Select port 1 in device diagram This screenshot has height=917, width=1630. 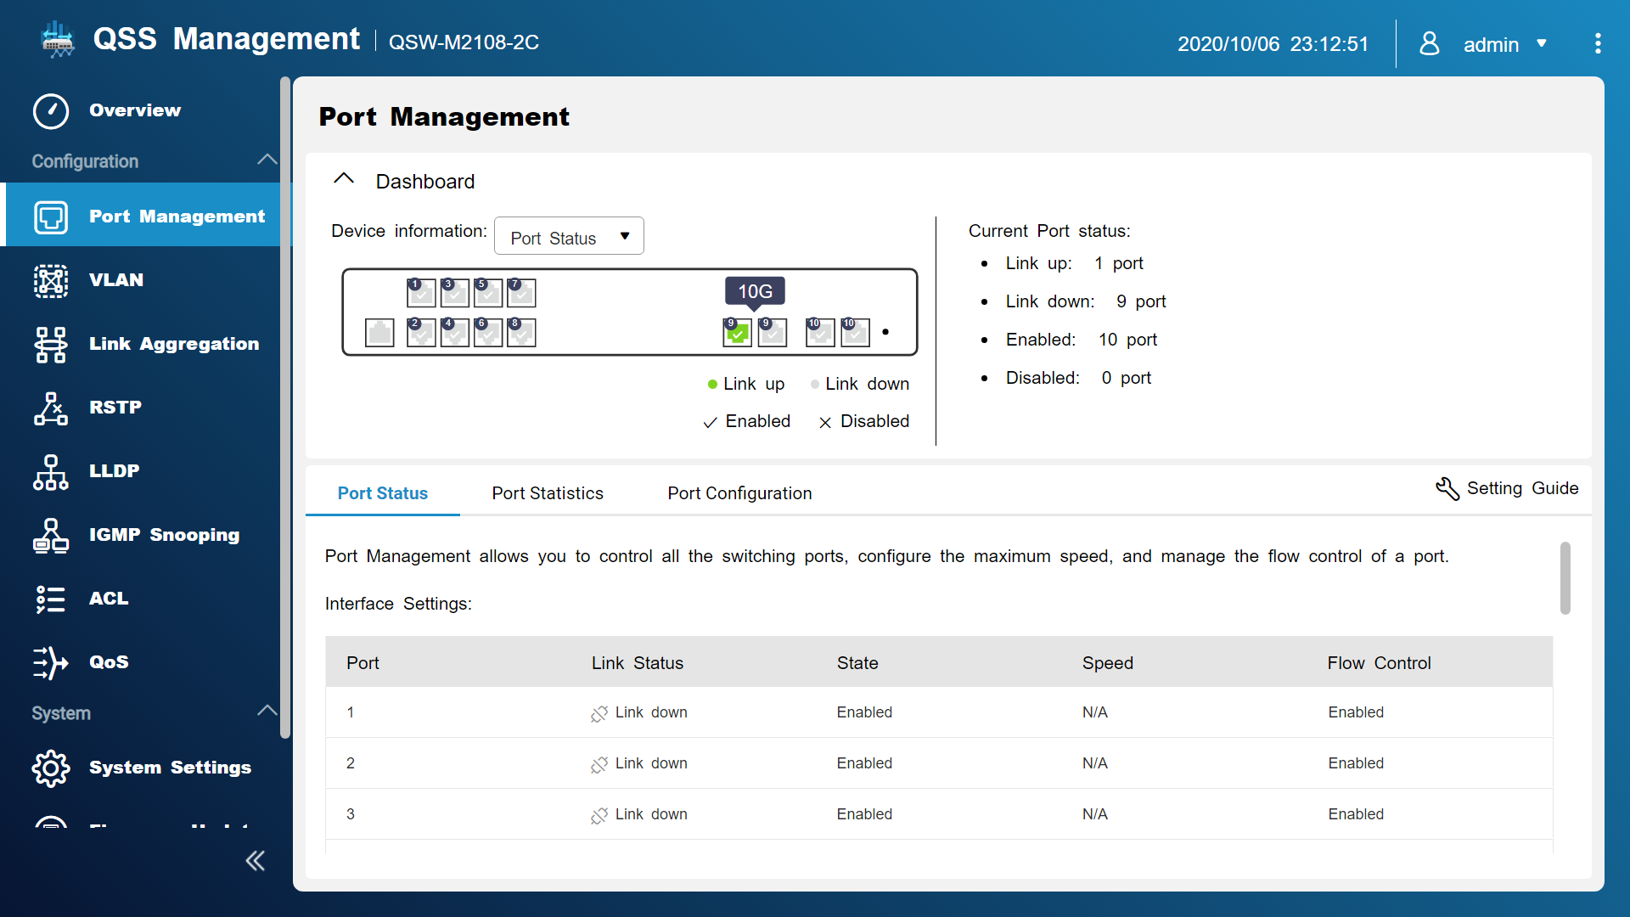[x=421, y=293]
